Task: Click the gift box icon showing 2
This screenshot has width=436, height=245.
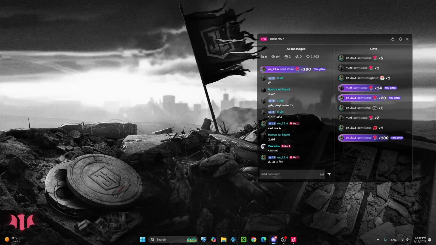Action: click(286, 57)
